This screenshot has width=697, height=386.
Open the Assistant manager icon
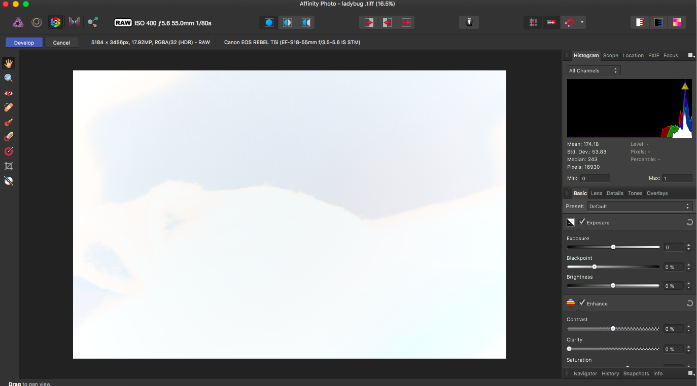coord(469,22)
